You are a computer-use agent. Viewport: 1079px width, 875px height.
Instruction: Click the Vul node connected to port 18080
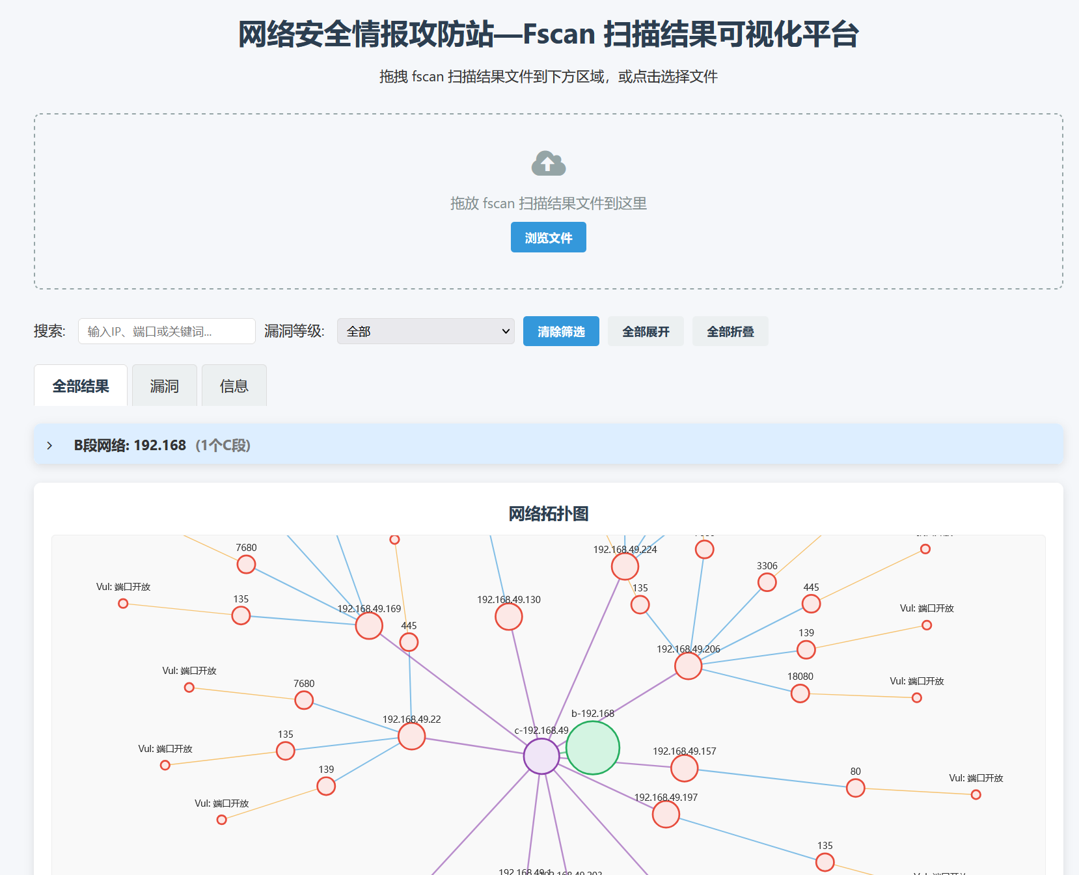point(917,697)
